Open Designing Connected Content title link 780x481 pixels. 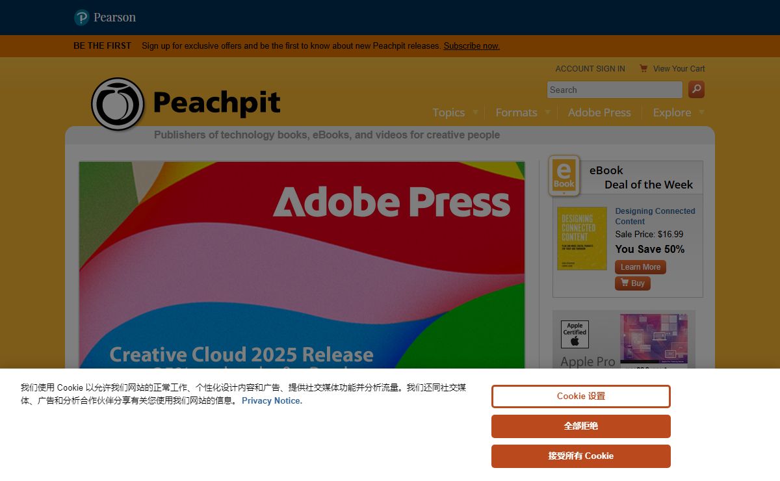coord(655,216)
